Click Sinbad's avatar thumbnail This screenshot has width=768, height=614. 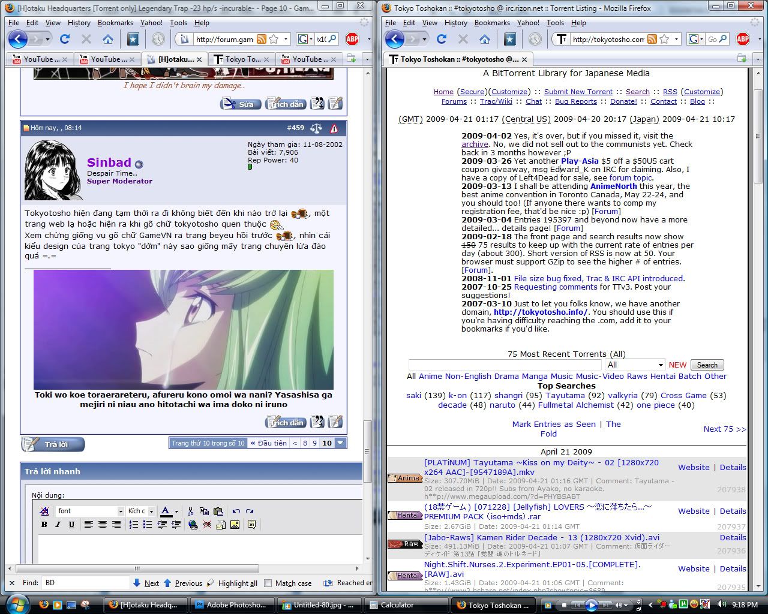[x=53, y=171]
